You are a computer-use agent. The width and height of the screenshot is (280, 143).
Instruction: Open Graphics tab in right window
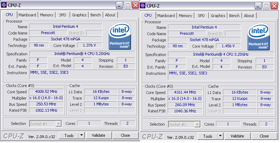(218, 16)
